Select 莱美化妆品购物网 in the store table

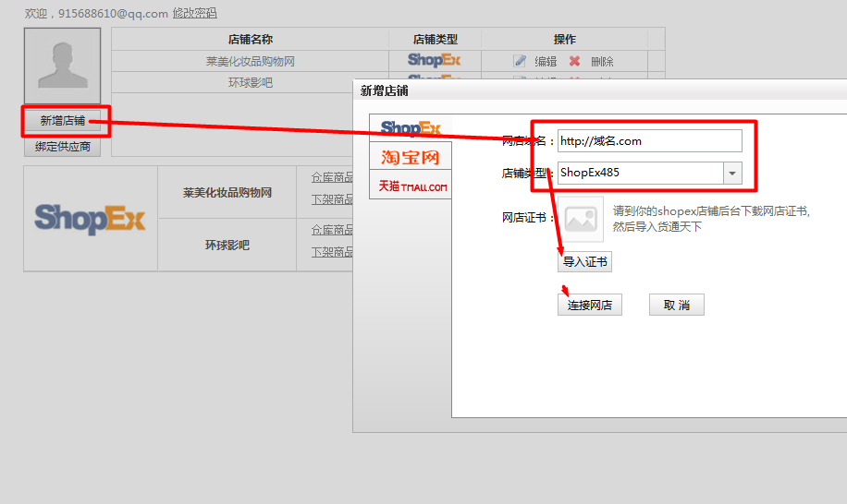pos(250,62)
